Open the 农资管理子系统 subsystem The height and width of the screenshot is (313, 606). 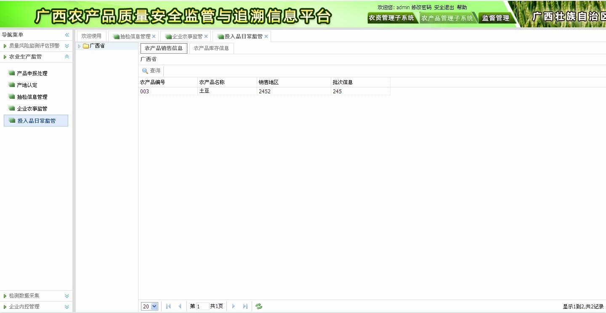[x=391, y=18]
